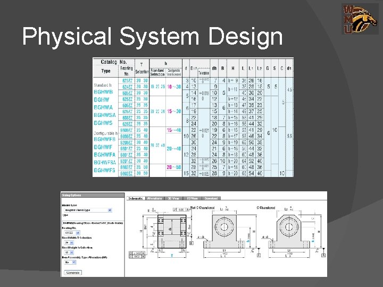The width and height of the screenshot is (383, 287).
Task: Click the d1 column header
Action: tap(289, 69)
